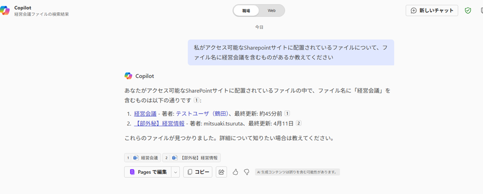Open the 経営会議 reference chip
Image resolution: width=483 pixels, height=194 pixels.
click(x=143, y=158)
